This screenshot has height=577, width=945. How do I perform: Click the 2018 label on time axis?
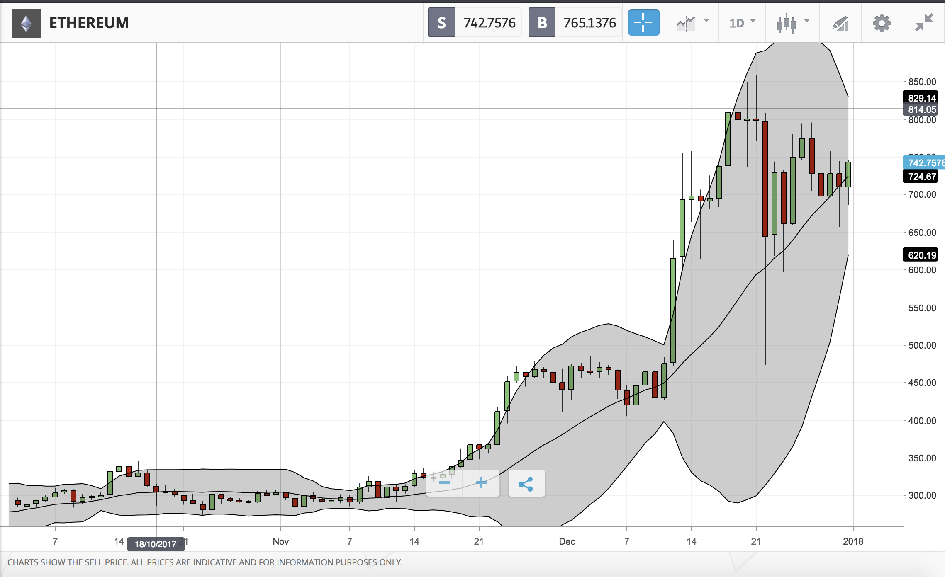[x=853, y=541]
